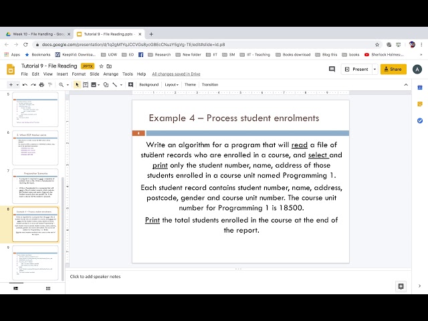Viewport: 428px width, 321px height.
Task: Open the Slide menu
Action: (x=94, y=74)
